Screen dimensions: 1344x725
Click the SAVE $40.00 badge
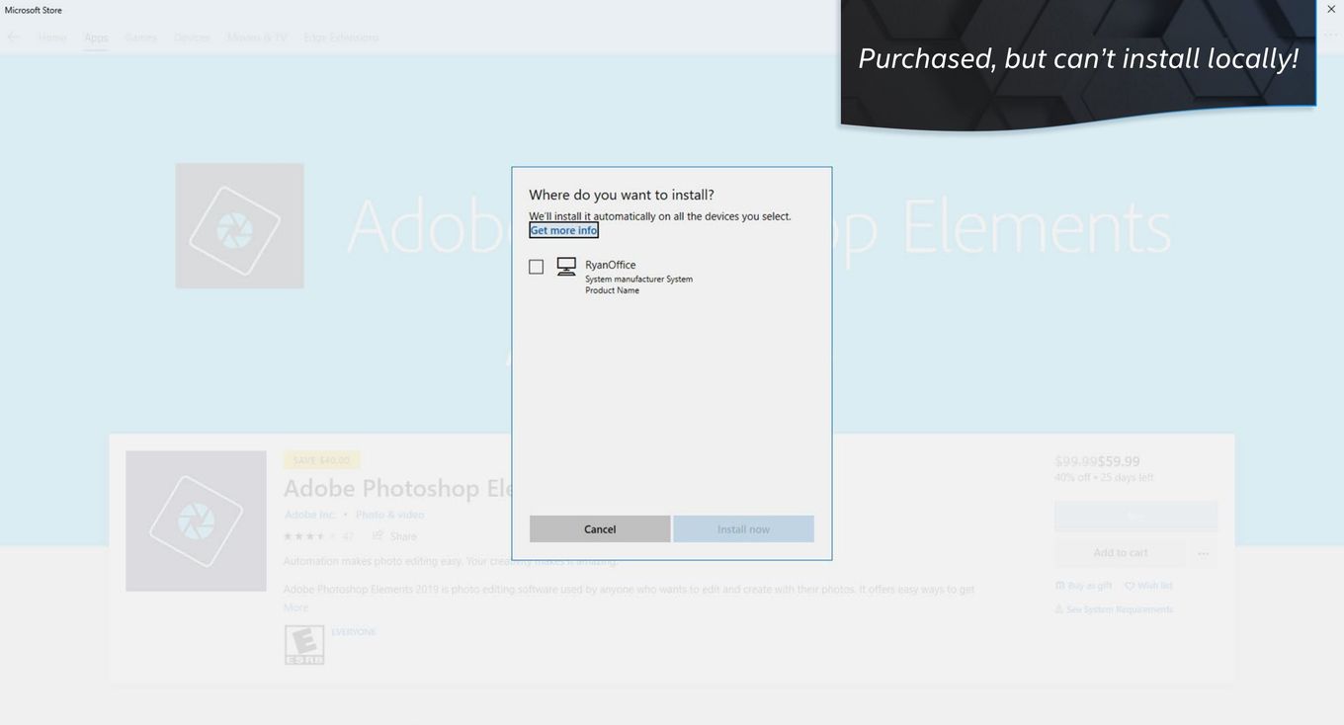pos(321,460)
